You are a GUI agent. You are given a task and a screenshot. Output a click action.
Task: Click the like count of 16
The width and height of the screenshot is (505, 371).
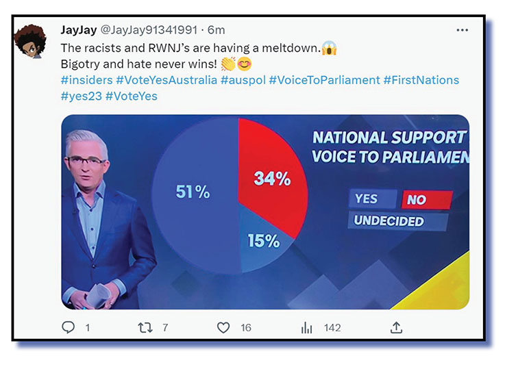point(245,328)
